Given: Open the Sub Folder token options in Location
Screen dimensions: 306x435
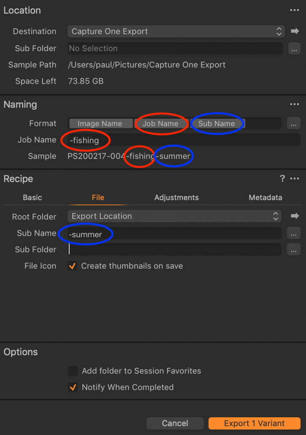Looking at the screenshot, I should (x=294, y=49).
